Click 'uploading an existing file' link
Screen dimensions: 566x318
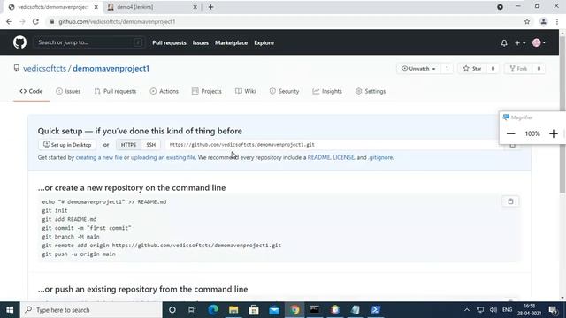tap(163, 157)
